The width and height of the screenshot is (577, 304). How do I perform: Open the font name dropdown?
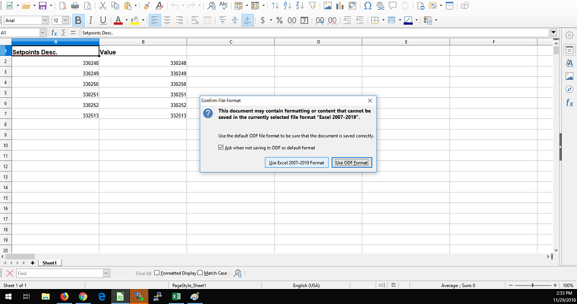click(44, 20)
